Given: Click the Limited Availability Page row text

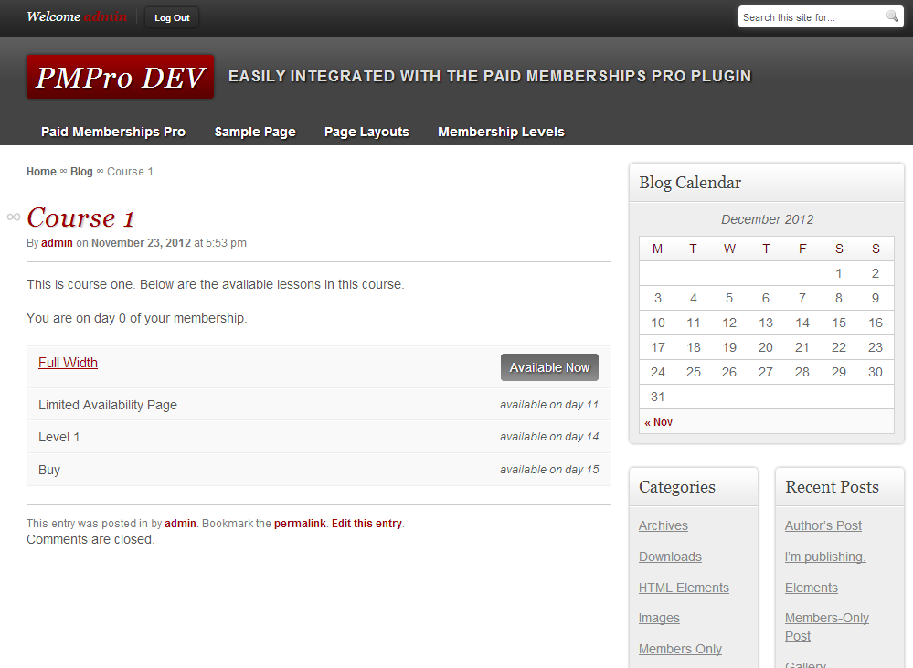Looking at the screenshot, I should pos(108,405).
